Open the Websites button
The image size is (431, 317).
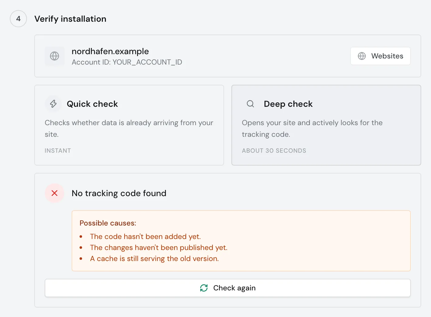[x=380, y=56]
